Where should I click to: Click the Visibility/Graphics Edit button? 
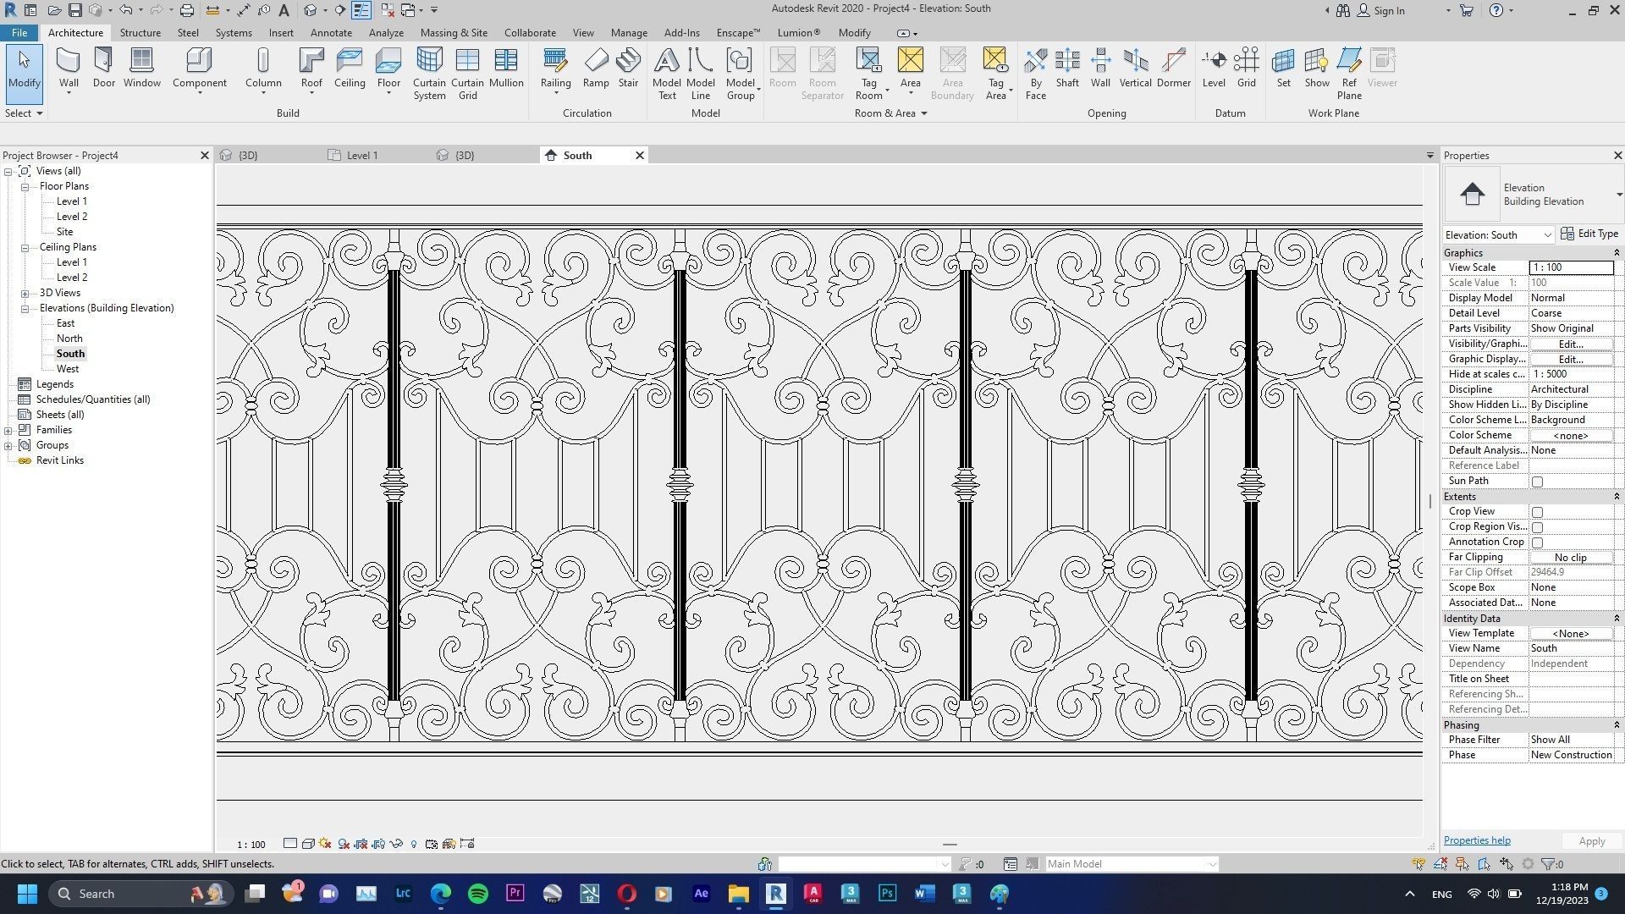coord(1571,344)
